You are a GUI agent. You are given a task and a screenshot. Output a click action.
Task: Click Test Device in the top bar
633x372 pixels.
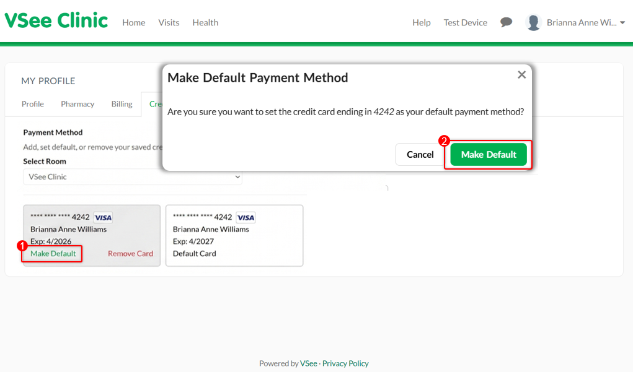(x=465, y=22)
